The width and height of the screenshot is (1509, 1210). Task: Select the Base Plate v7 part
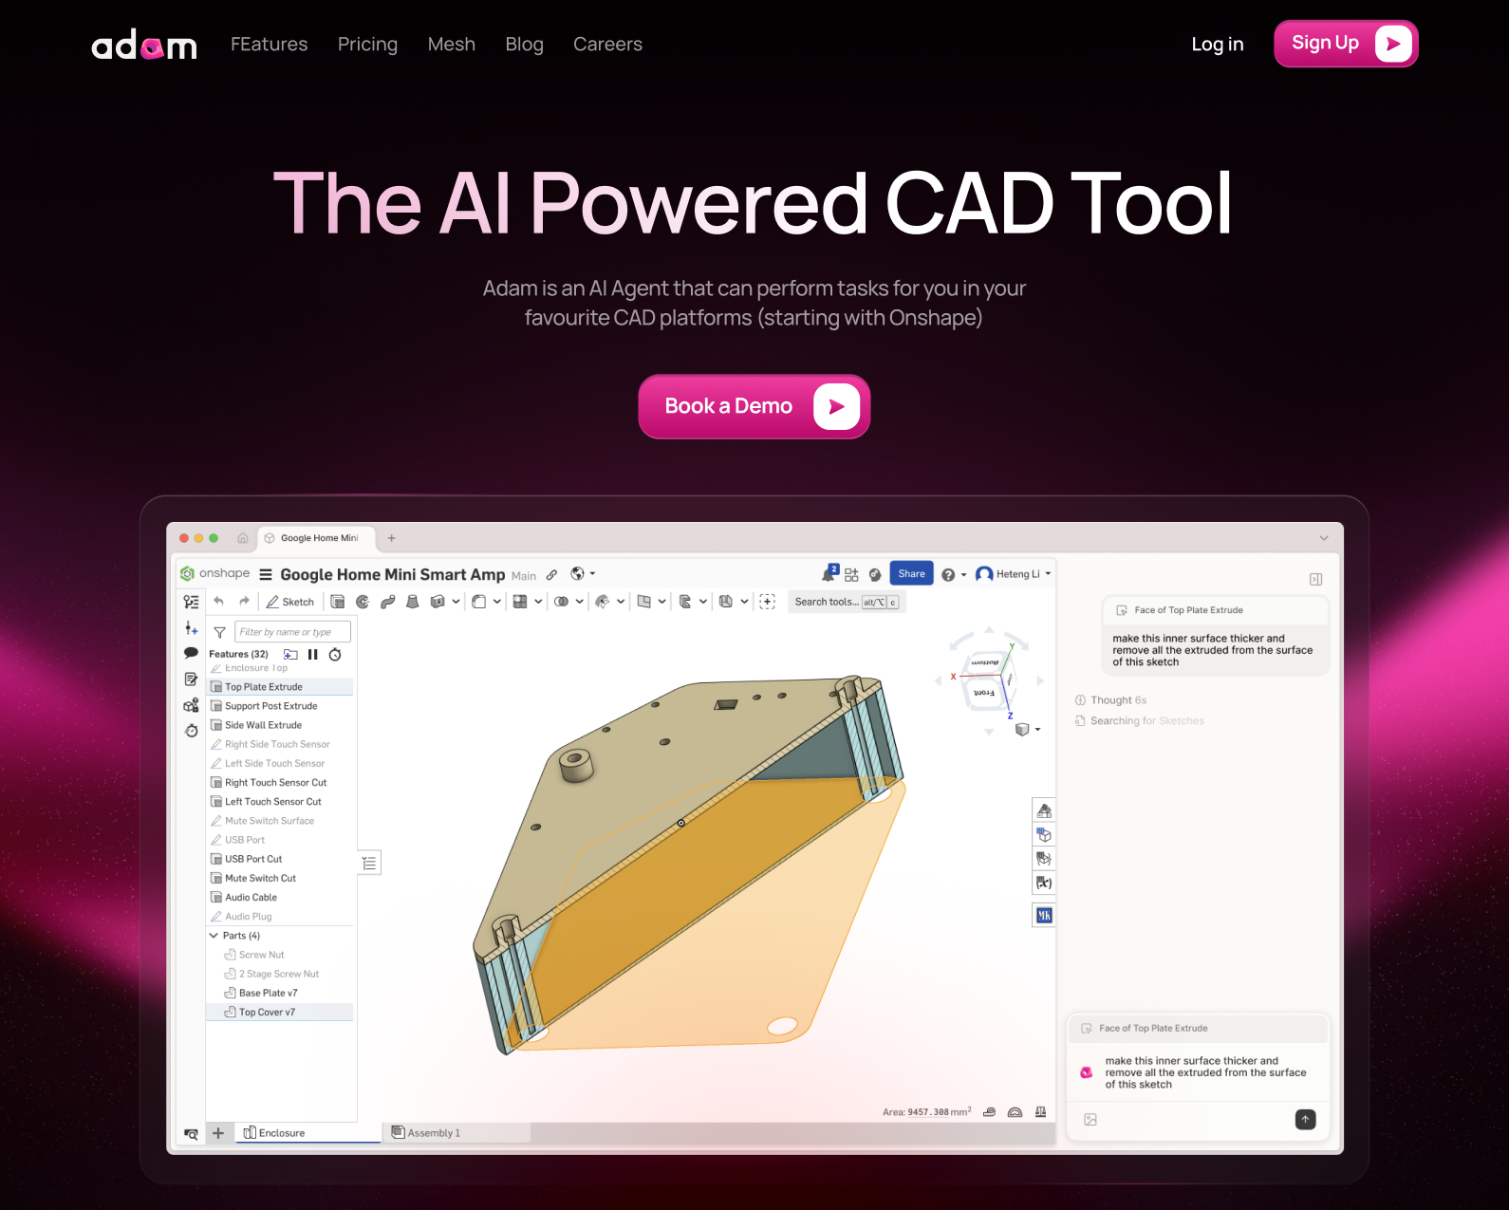280,993
